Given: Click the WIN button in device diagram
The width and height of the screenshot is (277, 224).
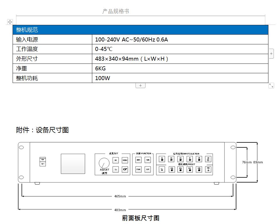Looking at the screenshot, I should [148, 160].
